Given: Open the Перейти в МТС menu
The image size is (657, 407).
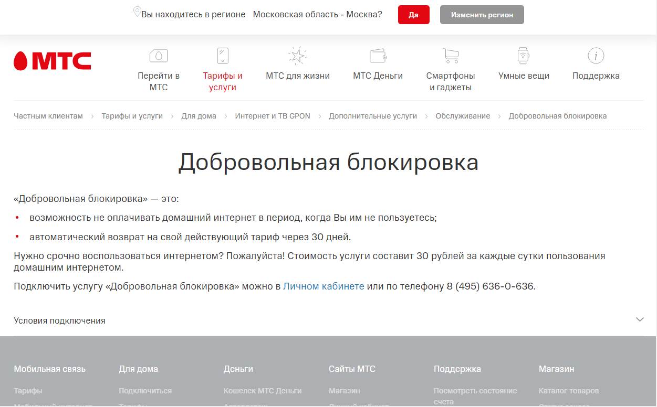Looking at the screenshot, I should click(159, 81).
